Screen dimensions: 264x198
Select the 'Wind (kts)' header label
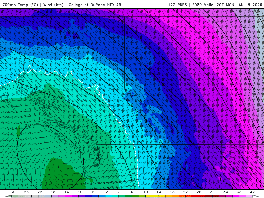point(53,5)
